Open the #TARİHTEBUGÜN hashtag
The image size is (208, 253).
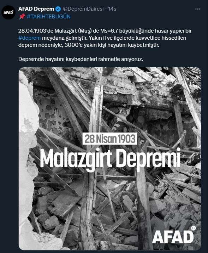(49, 16)
